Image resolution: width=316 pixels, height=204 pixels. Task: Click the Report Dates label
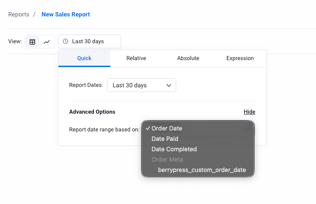pyautogui.click(x=86, y=85)
